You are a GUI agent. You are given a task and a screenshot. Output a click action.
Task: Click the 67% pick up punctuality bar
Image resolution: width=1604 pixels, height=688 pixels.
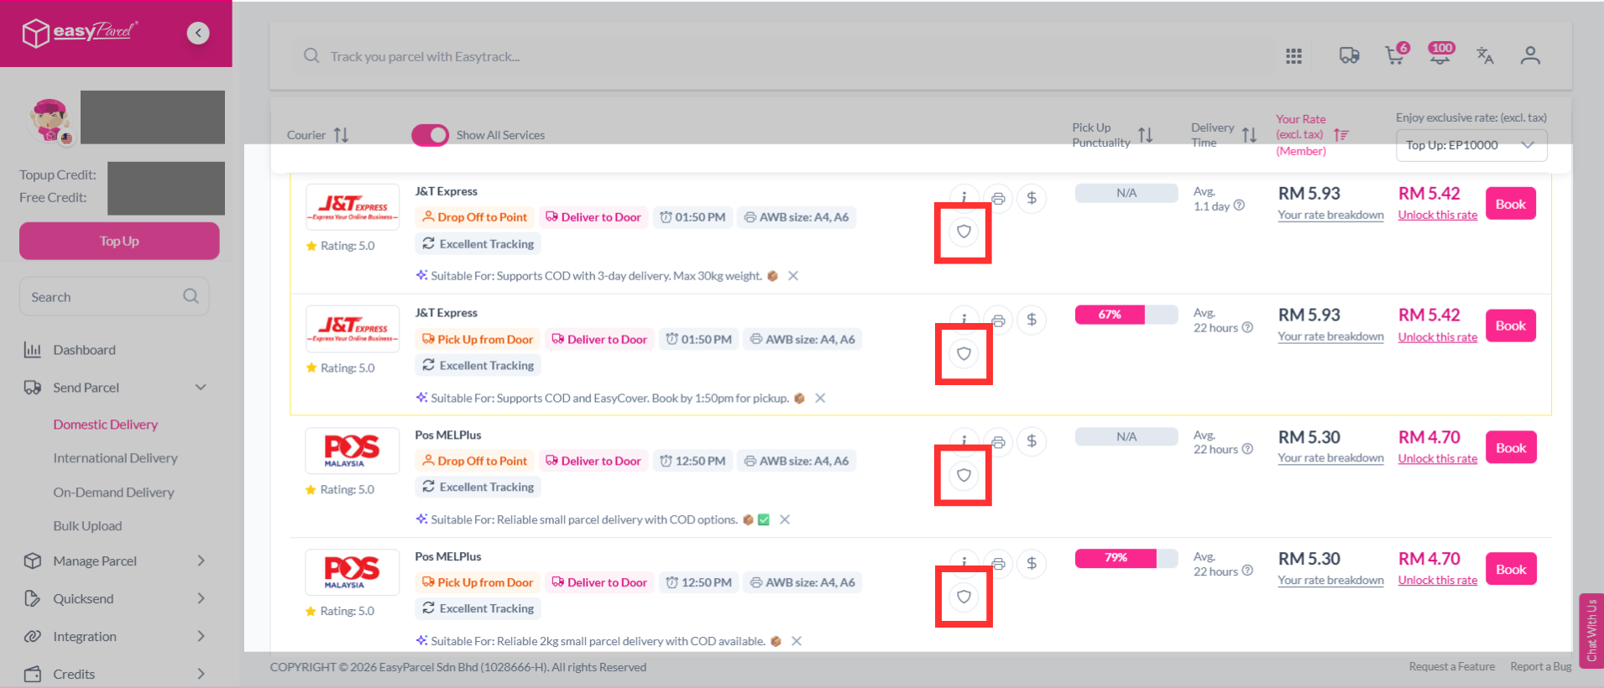[1126, 315]
